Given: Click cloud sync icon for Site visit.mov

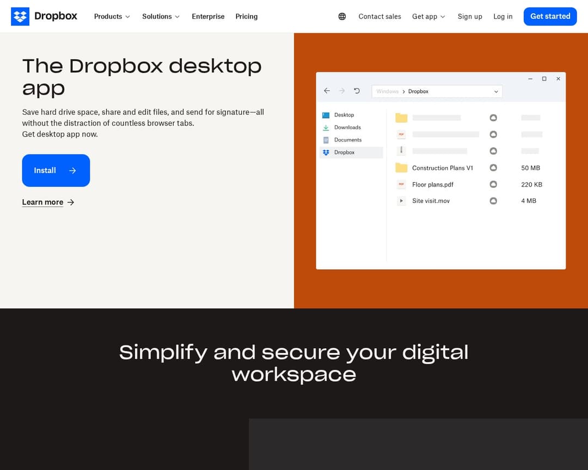Looking at the screenshot, I should point(493,201).
